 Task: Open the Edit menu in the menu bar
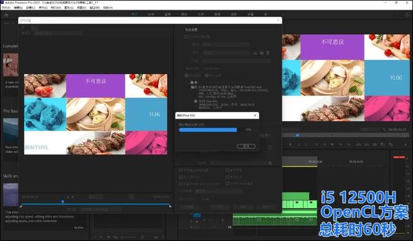tap(18, 8)
